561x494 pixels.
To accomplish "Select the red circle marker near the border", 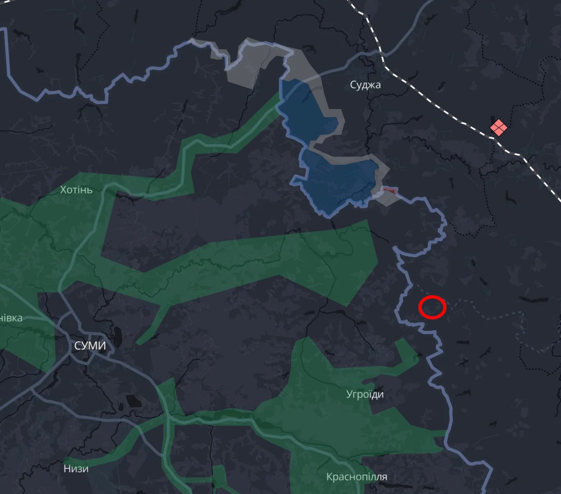I will pyautogui.click(x=432, y=307).
